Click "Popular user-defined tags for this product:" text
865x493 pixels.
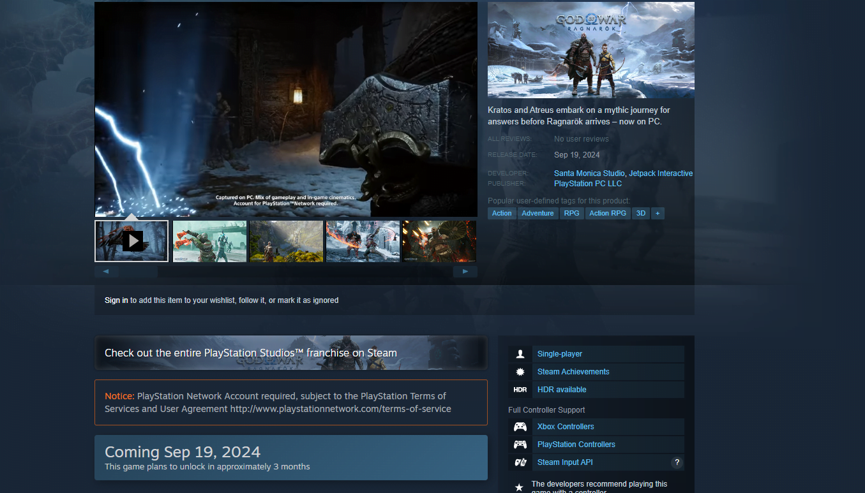[x=559, y=201]
